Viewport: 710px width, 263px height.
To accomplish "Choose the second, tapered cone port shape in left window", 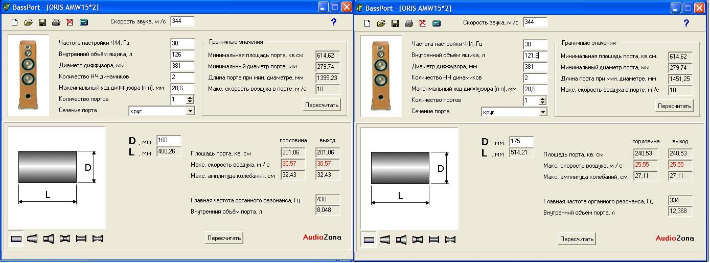I will click(32, 239).
